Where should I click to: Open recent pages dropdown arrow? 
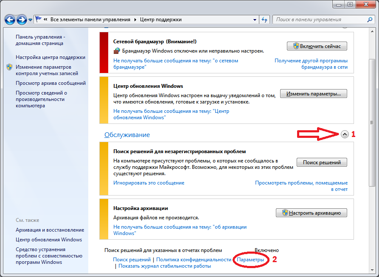click(x=31, y=20)
